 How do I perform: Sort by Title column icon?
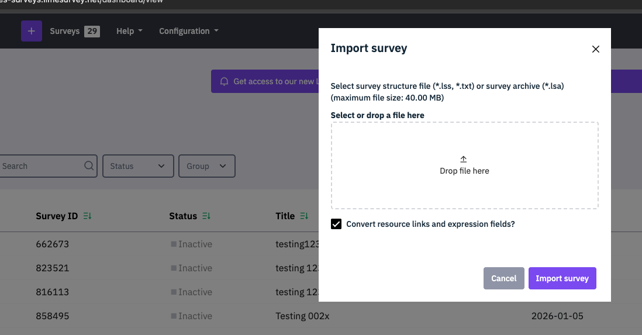click(304, 216)
